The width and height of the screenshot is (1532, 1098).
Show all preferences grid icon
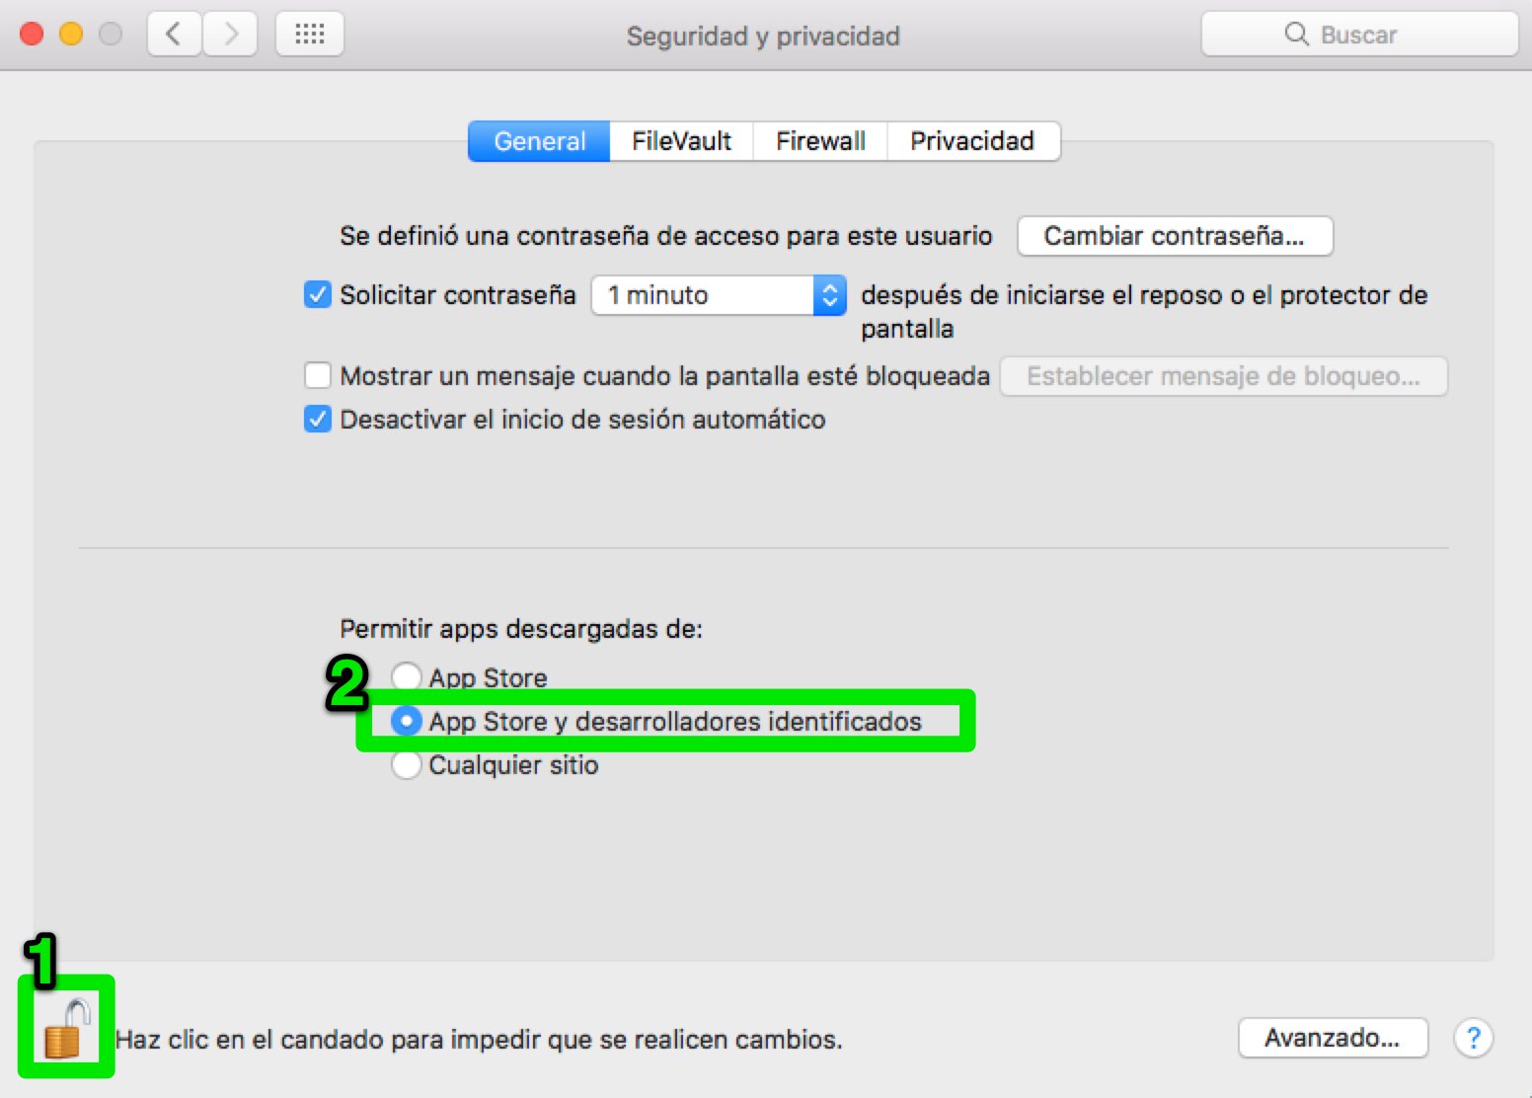[309, 35]
